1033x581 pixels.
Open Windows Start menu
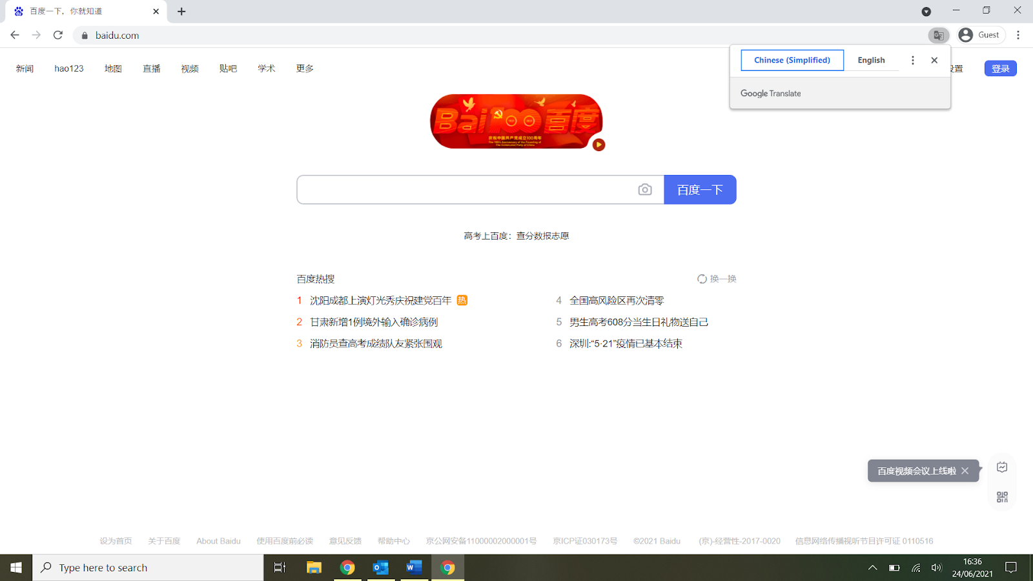[16, 567]
